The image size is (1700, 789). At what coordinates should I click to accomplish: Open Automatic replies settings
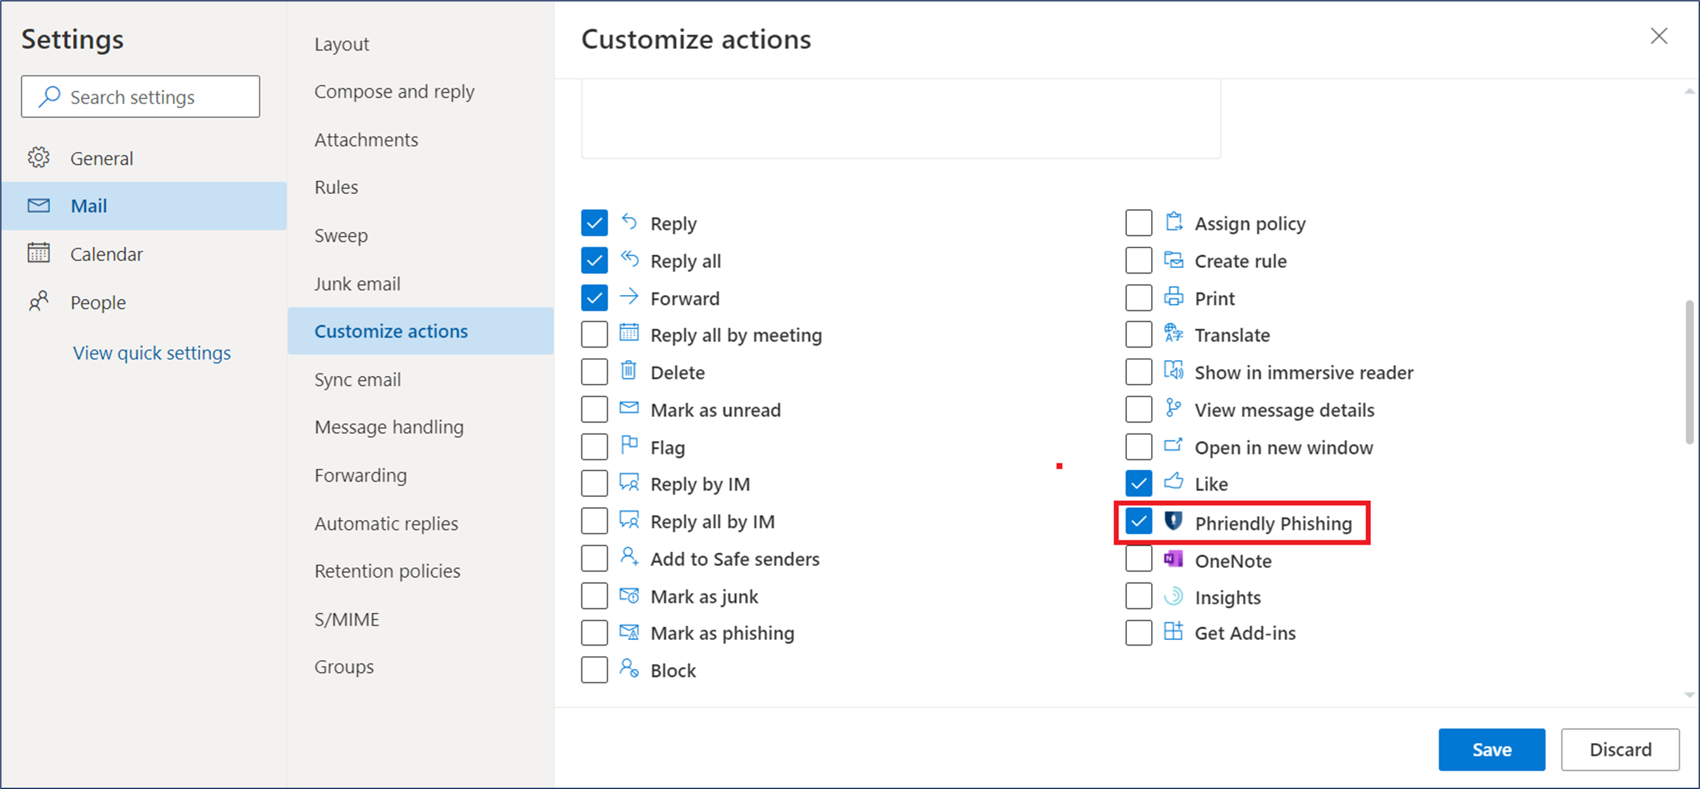click(x=421, y=523)
